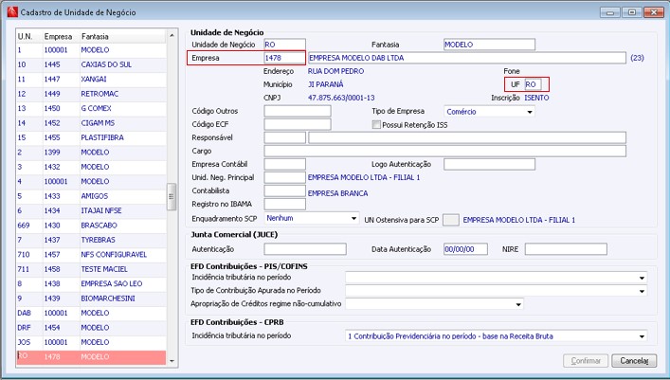Select the JOS unit row
670x380 pixels.
coord(91,342)
